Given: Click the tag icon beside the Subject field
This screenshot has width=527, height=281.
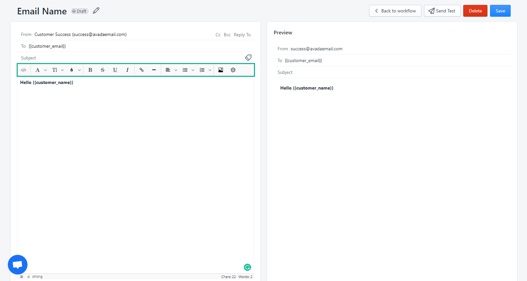Looking at the screenshot, I should (248, 58).
